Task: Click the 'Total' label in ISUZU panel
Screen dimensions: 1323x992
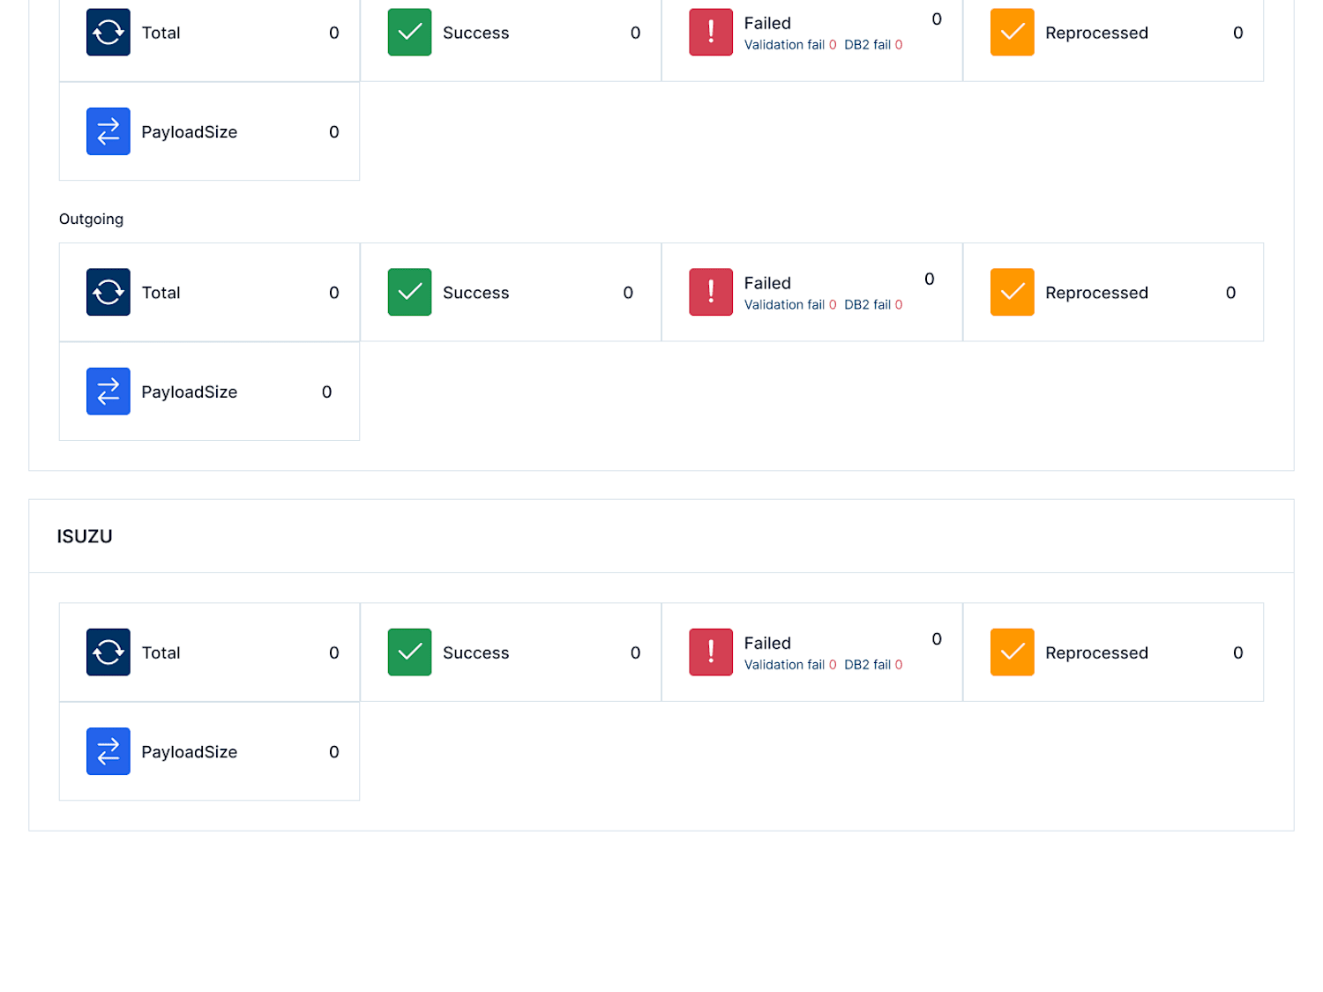Action: pyautogui.click(x=161, y=653)
